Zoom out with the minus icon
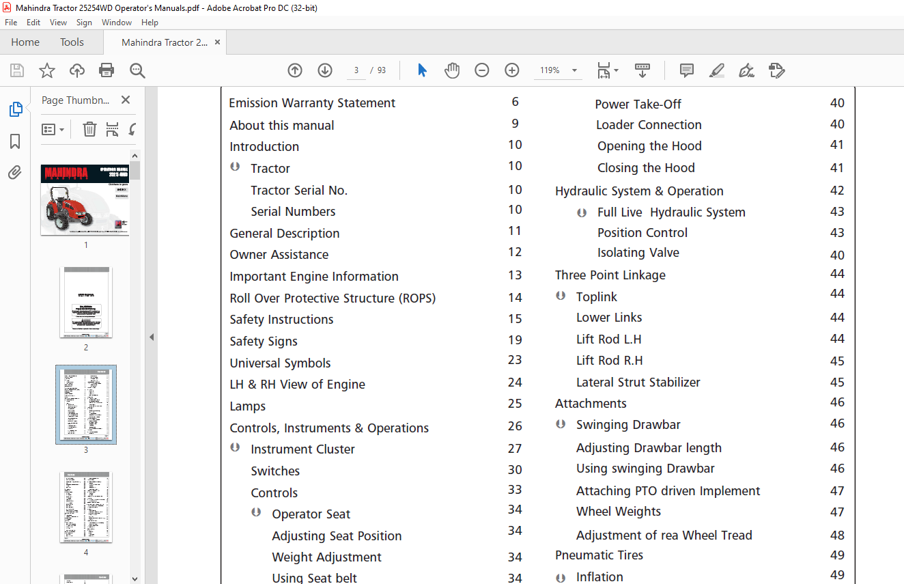This screenshot has width=904, height=584. 482,70
